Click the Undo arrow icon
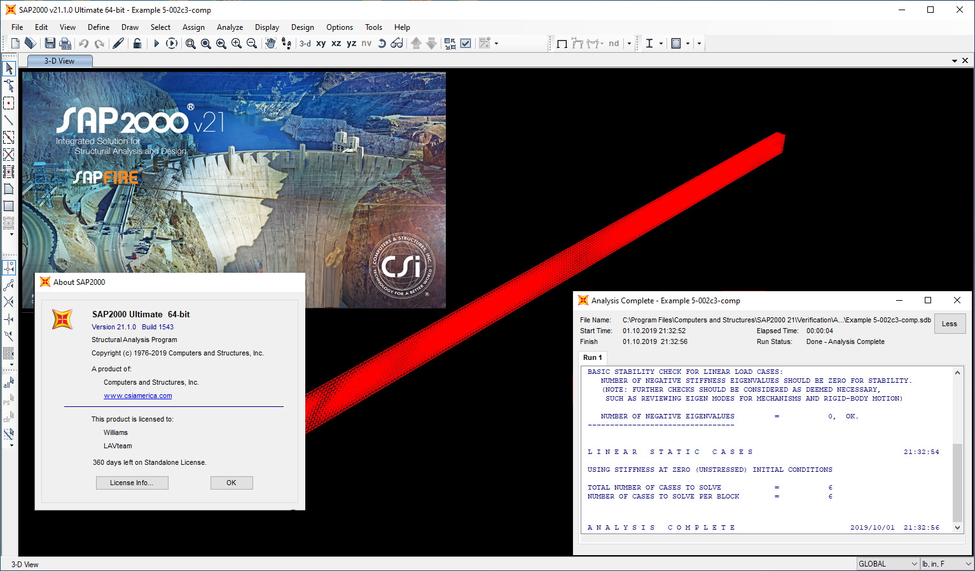975x571 pixels. tap(83, 43)
